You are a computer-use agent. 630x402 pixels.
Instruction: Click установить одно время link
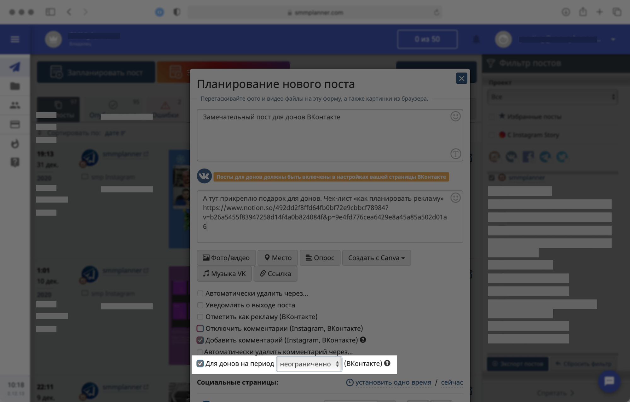393,382
